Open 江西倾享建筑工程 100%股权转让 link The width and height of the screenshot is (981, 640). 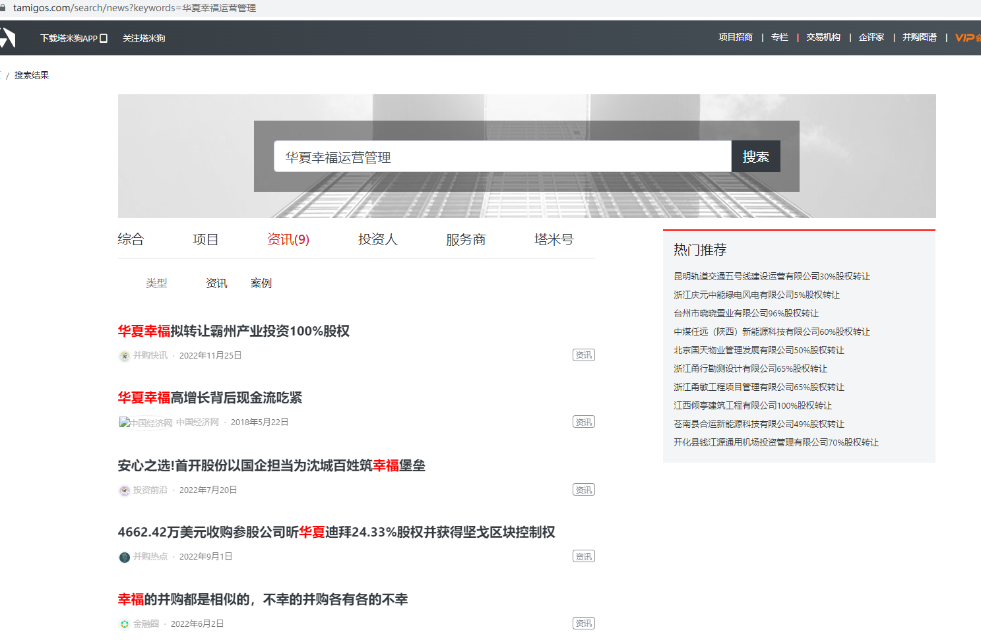tap(753, 405)
